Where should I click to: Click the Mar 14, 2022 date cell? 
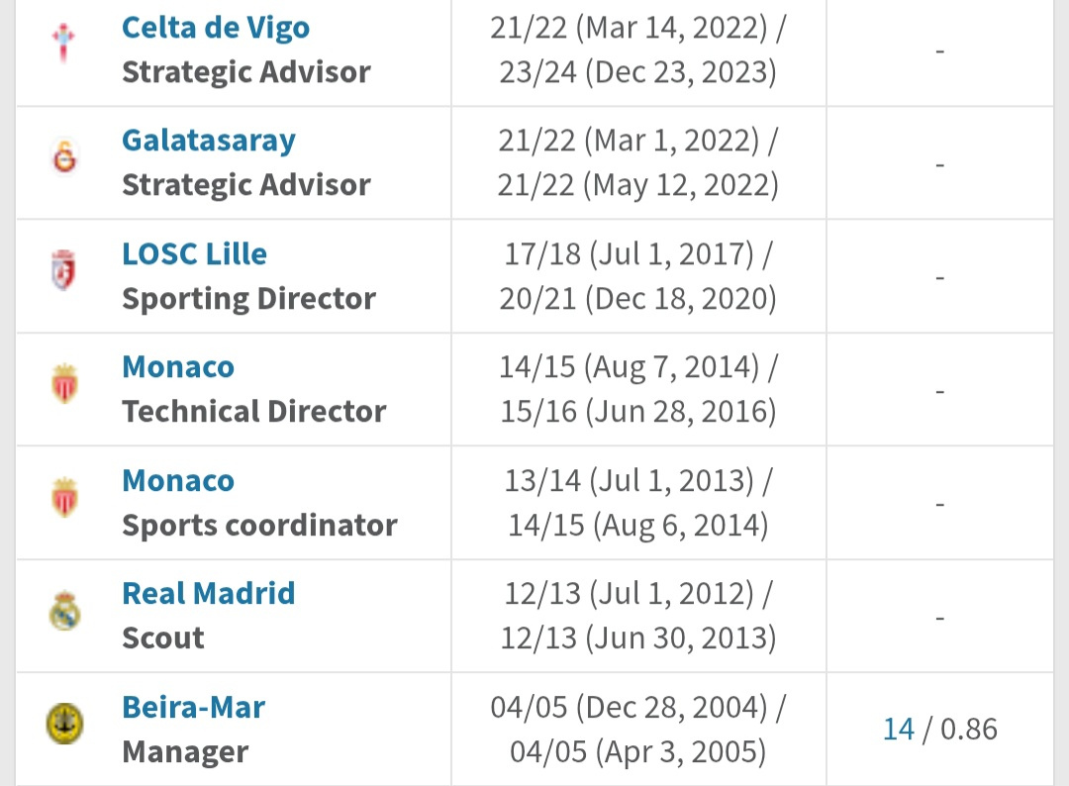tap(638, 50)
